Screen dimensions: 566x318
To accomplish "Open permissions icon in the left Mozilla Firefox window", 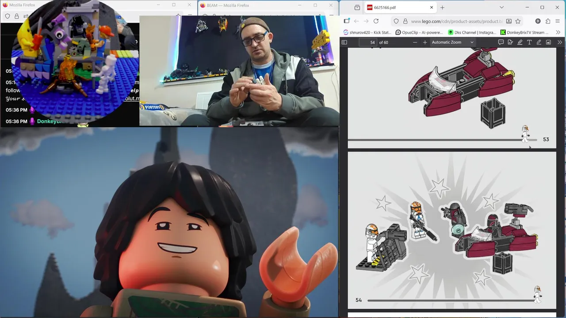I will [x=26, y=16].
